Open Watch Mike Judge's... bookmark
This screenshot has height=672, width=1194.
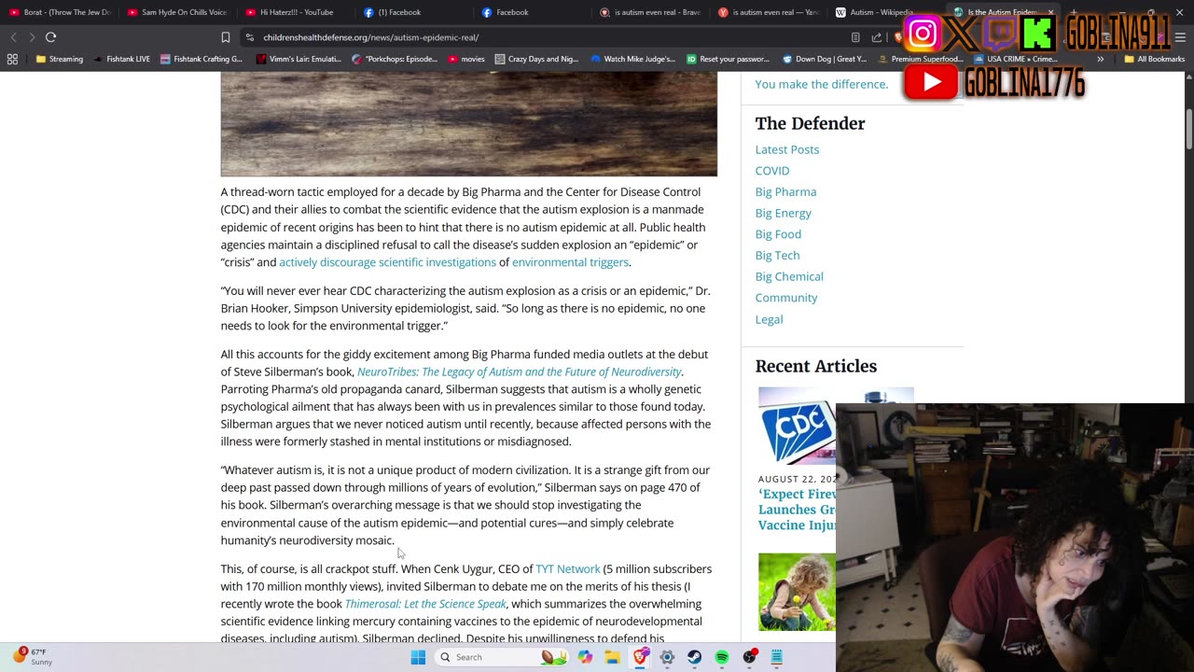click(633, 59)
